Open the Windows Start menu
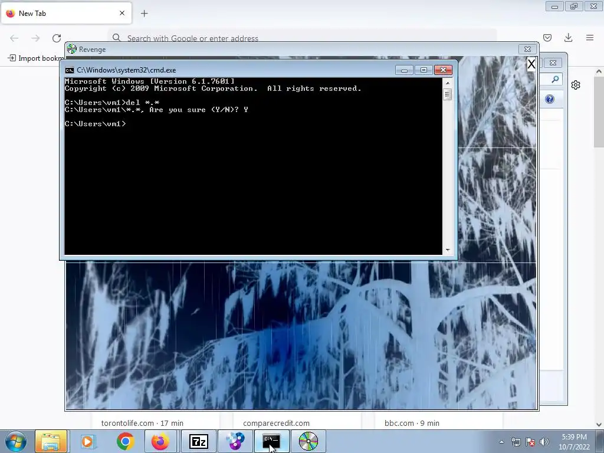 click(16, 441)
